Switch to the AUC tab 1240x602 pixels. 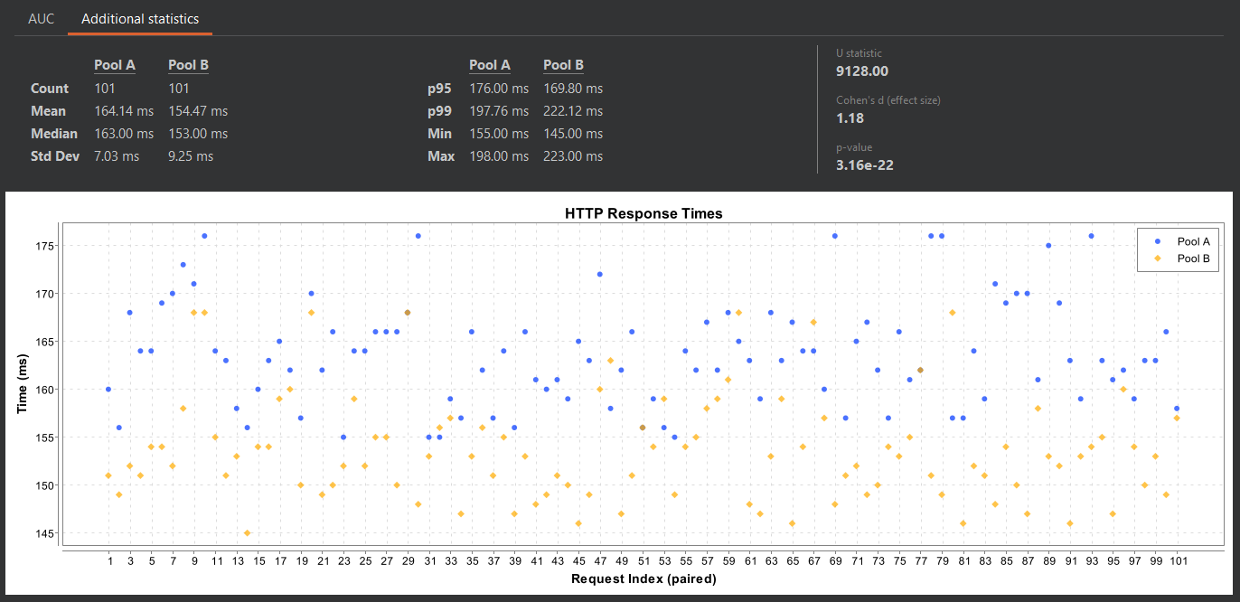point(41,18)
